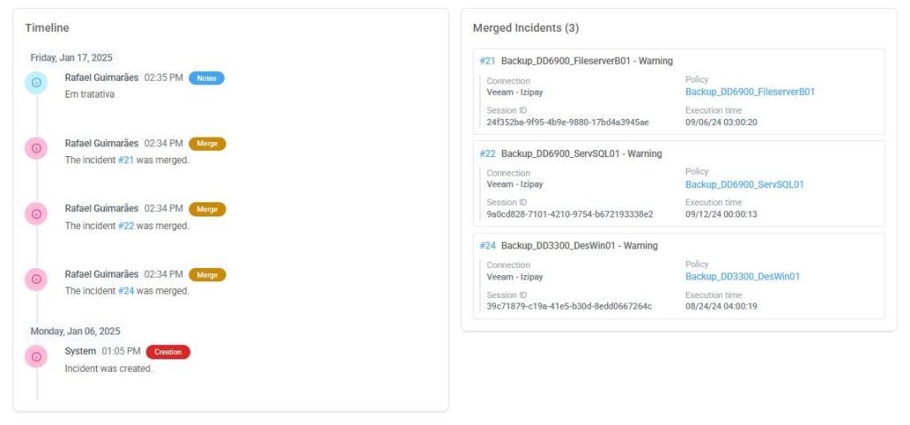Open the Backup_DD6900_FileserverB01 policy link
The image size is (910, 425).
(749, 92)
